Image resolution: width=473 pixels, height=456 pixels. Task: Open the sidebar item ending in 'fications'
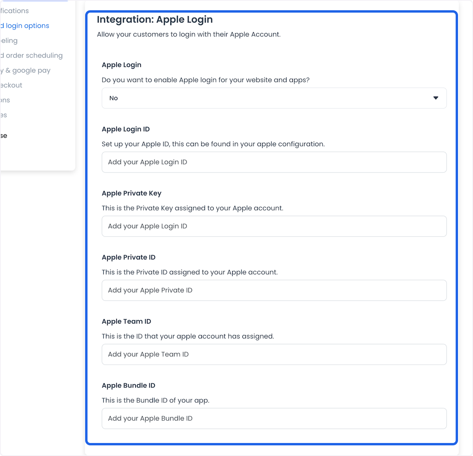click(15, 11)
